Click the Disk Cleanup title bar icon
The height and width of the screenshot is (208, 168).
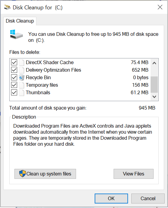pyautogui.click(x=7, y=7)
